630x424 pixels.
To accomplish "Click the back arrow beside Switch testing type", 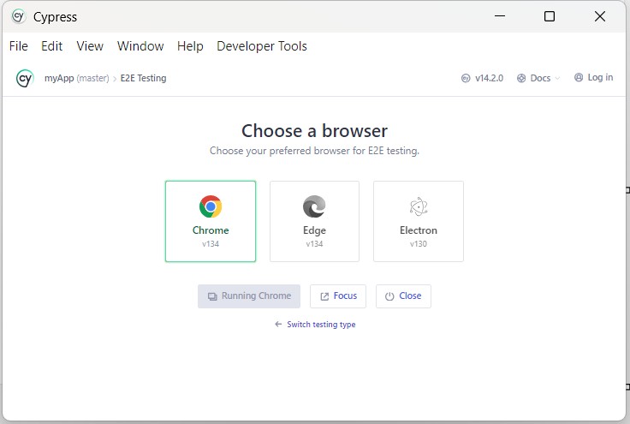I will click(x=278, y=325).
